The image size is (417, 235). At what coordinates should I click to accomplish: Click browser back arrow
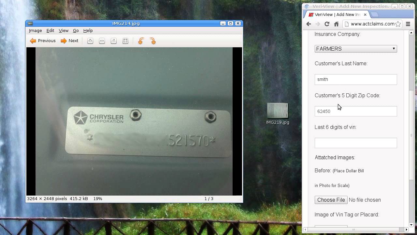[x=309, y=24]
